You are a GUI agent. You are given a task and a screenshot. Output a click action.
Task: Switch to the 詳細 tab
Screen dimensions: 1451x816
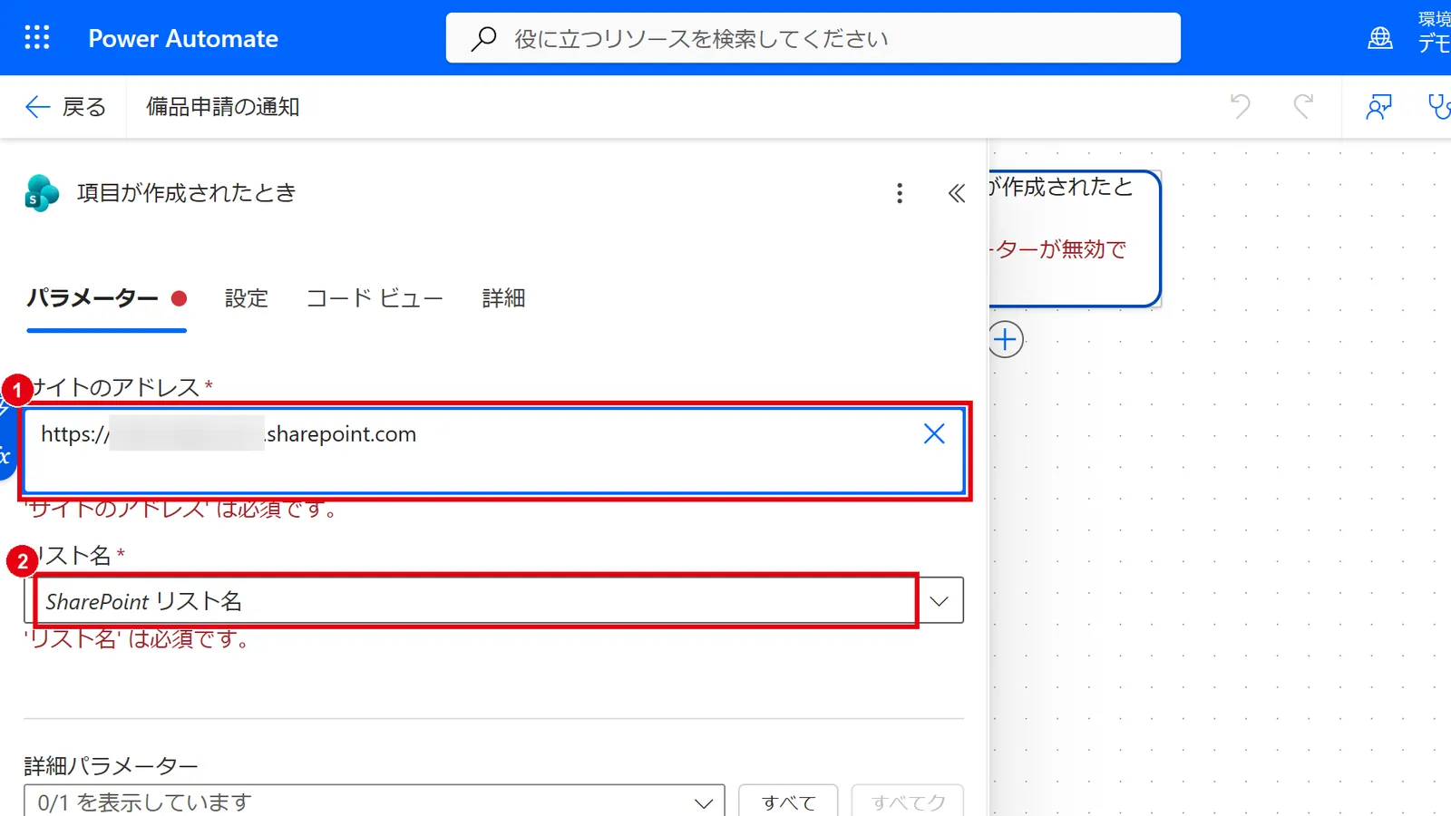point(503,298)
